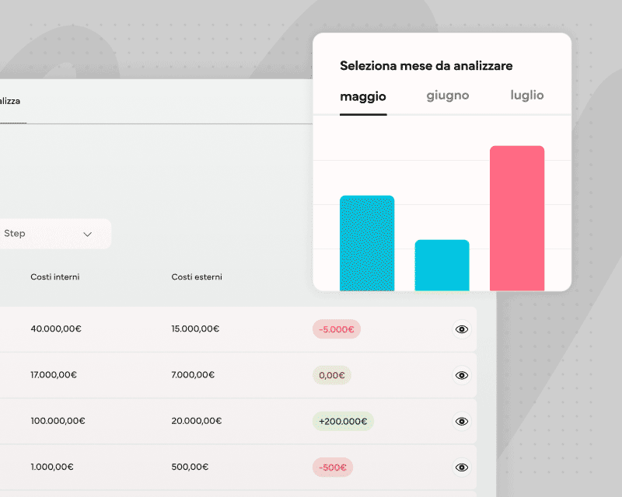
Task: Select the maggio month tab
Action: [x=363, y=97]
